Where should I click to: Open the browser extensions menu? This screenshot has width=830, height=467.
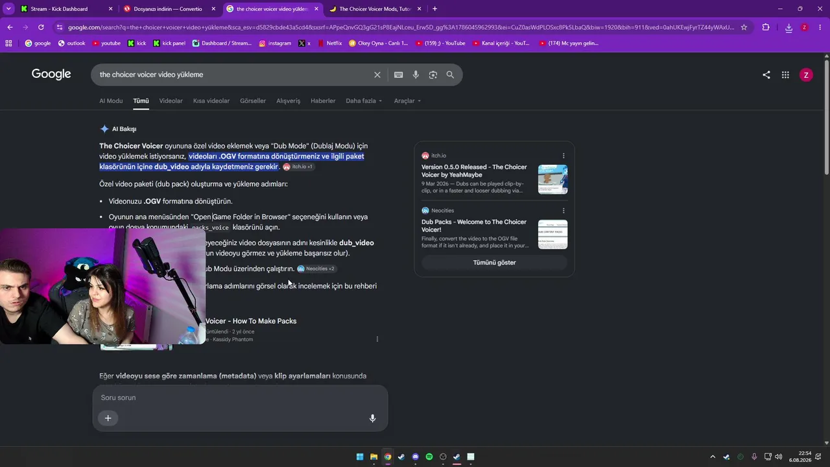(766, 27)
